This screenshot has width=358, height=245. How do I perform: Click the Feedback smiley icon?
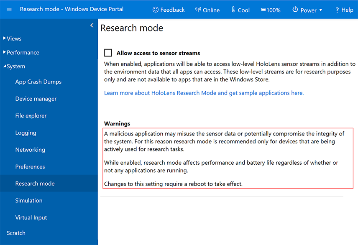[155, 9]
